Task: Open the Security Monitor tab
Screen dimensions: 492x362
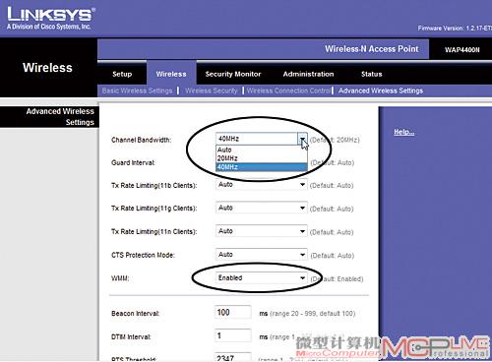Action: point(233,74)
